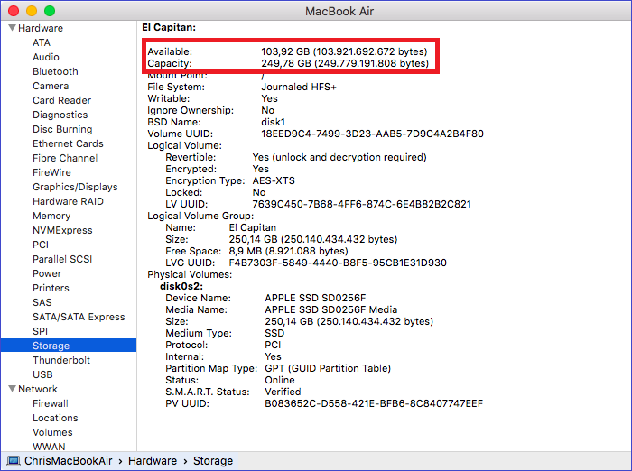Click the GPT (GUID Partition Table) value
The height and width of the screenshot is (471, 632).
click(328, 368)
